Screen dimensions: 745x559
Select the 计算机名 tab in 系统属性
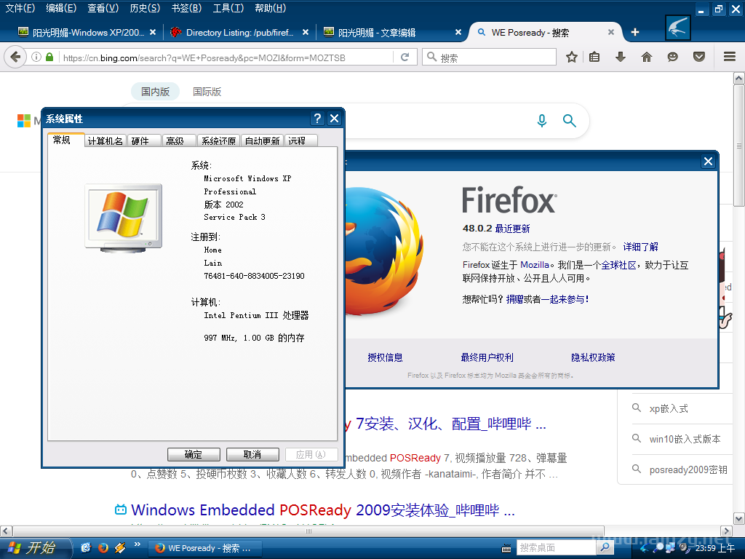coord(105,140)
